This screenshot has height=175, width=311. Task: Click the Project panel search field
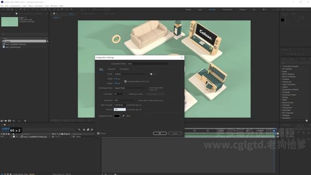point(24,34)
